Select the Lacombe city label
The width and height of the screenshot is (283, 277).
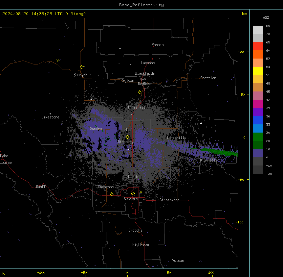coord(148,63)
